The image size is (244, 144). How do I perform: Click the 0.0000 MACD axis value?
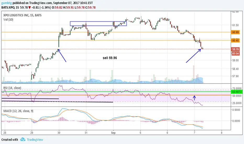tap(236, 121)
